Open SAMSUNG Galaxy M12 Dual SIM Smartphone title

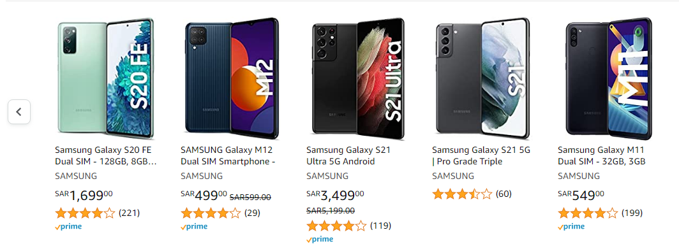(228, 156)
